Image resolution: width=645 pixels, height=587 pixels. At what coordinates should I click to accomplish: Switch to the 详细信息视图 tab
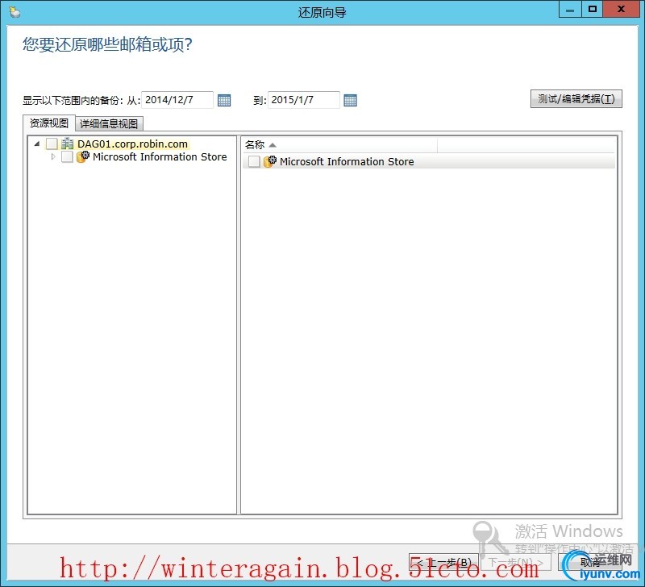click(109, 124)
